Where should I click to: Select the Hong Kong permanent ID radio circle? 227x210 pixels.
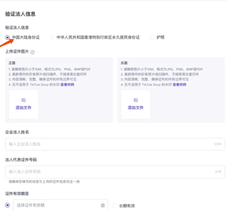point(52,38)
